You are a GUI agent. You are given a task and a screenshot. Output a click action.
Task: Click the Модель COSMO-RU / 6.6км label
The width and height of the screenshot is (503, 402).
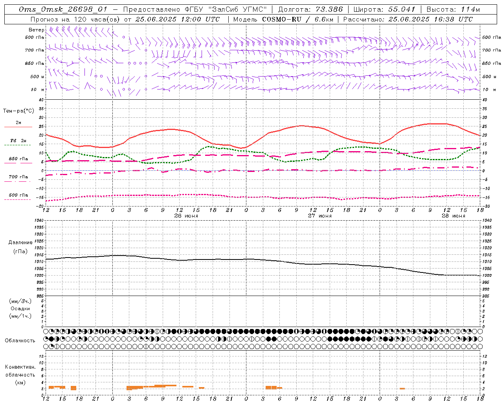[x=283, y=19]
